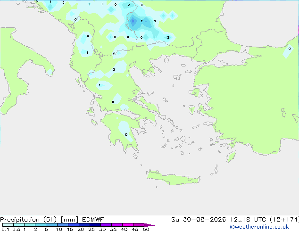Click the "40" legend value
The image size is (299, 231).
tap(124, 229)
